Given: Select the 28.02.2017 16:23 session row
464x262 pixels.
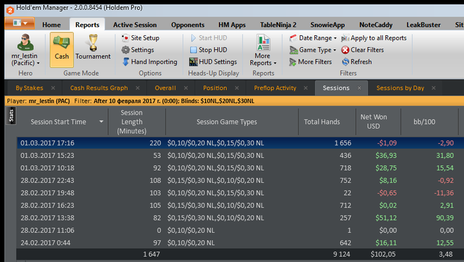Looking at the screenshot, I should (x=240, y=205).
